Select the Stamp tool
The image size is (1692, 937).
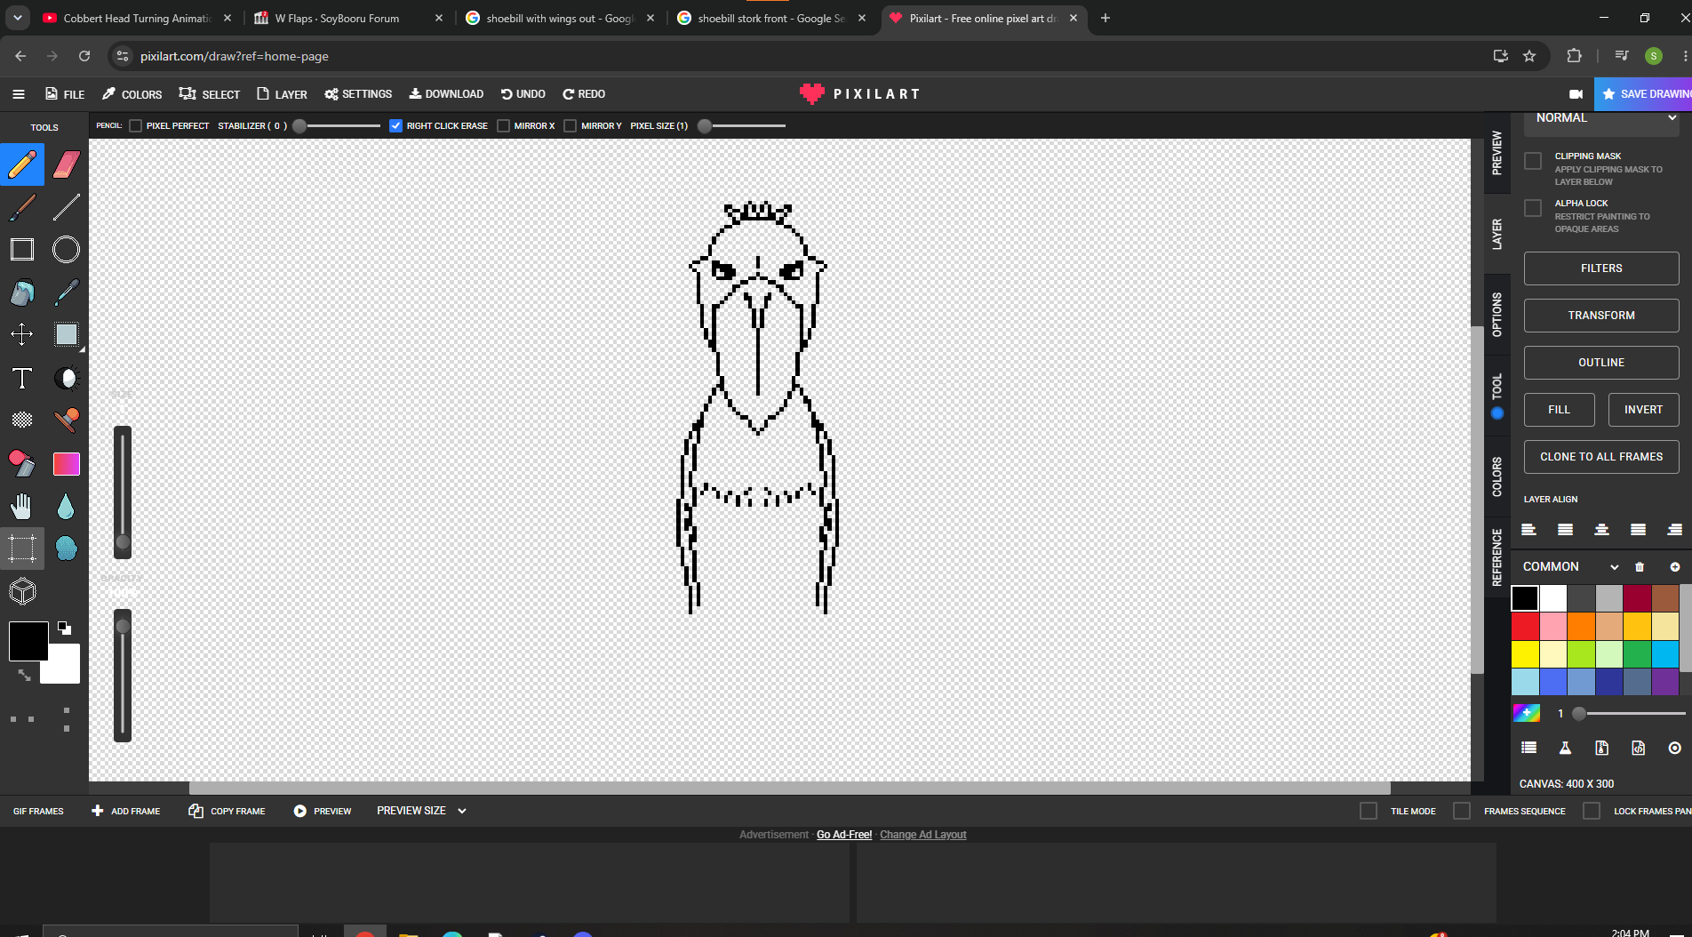[67, 420]
